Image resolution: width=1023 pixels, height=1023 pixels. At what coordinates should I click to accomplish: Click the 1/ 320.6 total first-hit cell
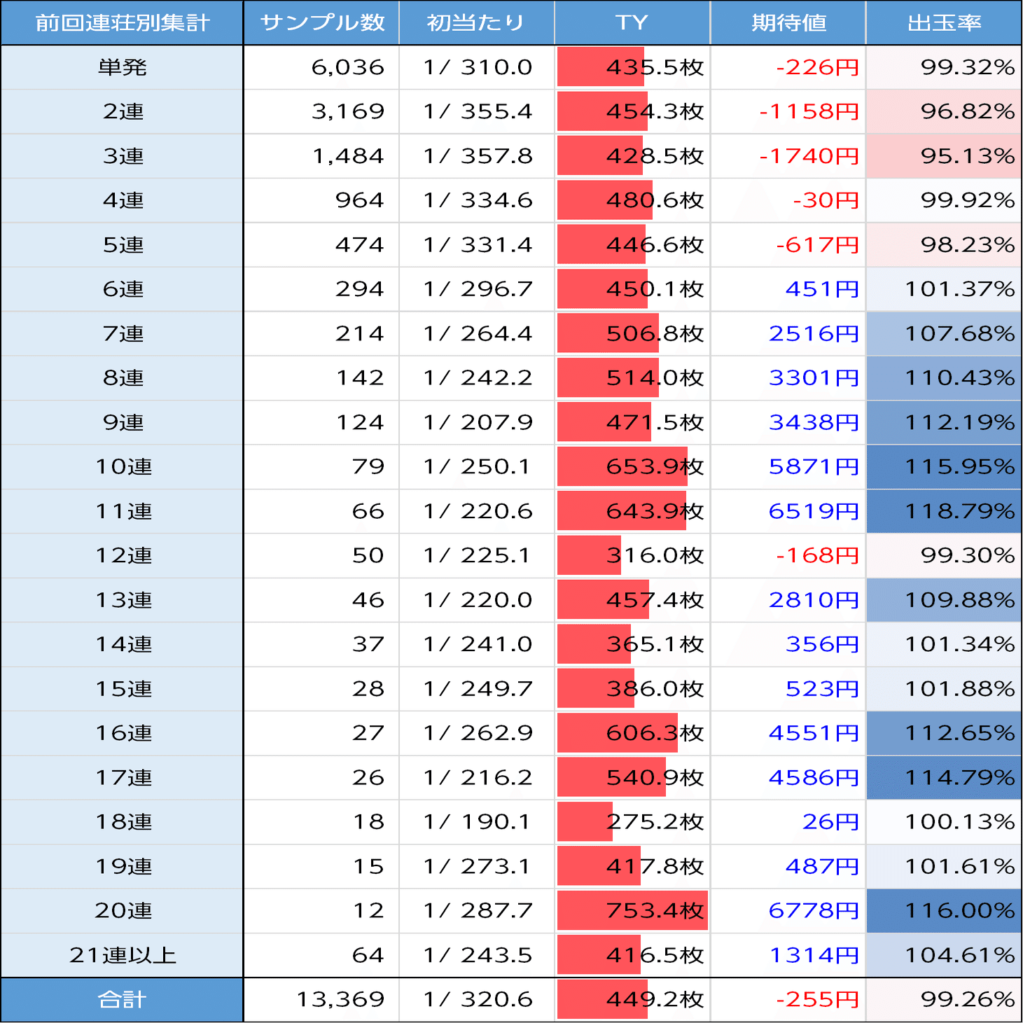pyautogui.click(x=477, y=1000)
